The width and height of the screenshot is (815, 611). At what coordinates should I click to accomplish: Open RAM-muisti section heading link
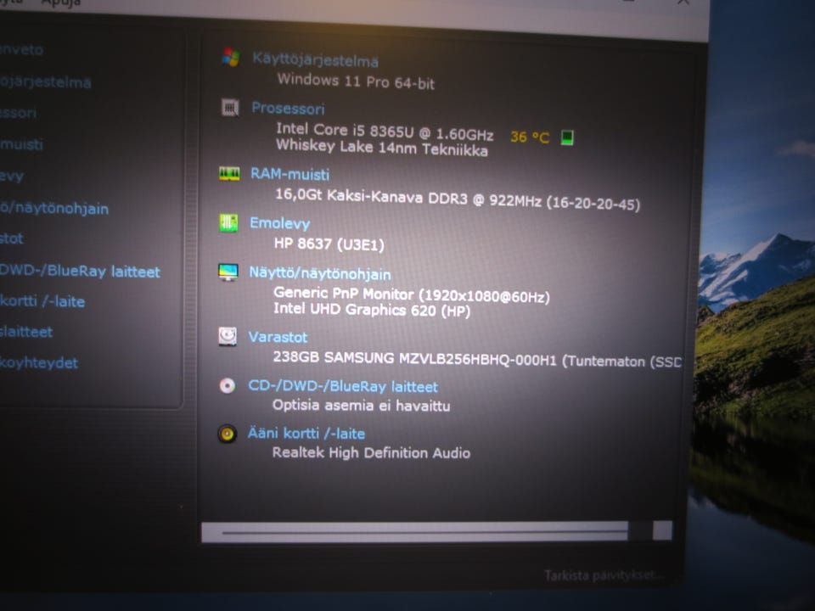[289, 173]
